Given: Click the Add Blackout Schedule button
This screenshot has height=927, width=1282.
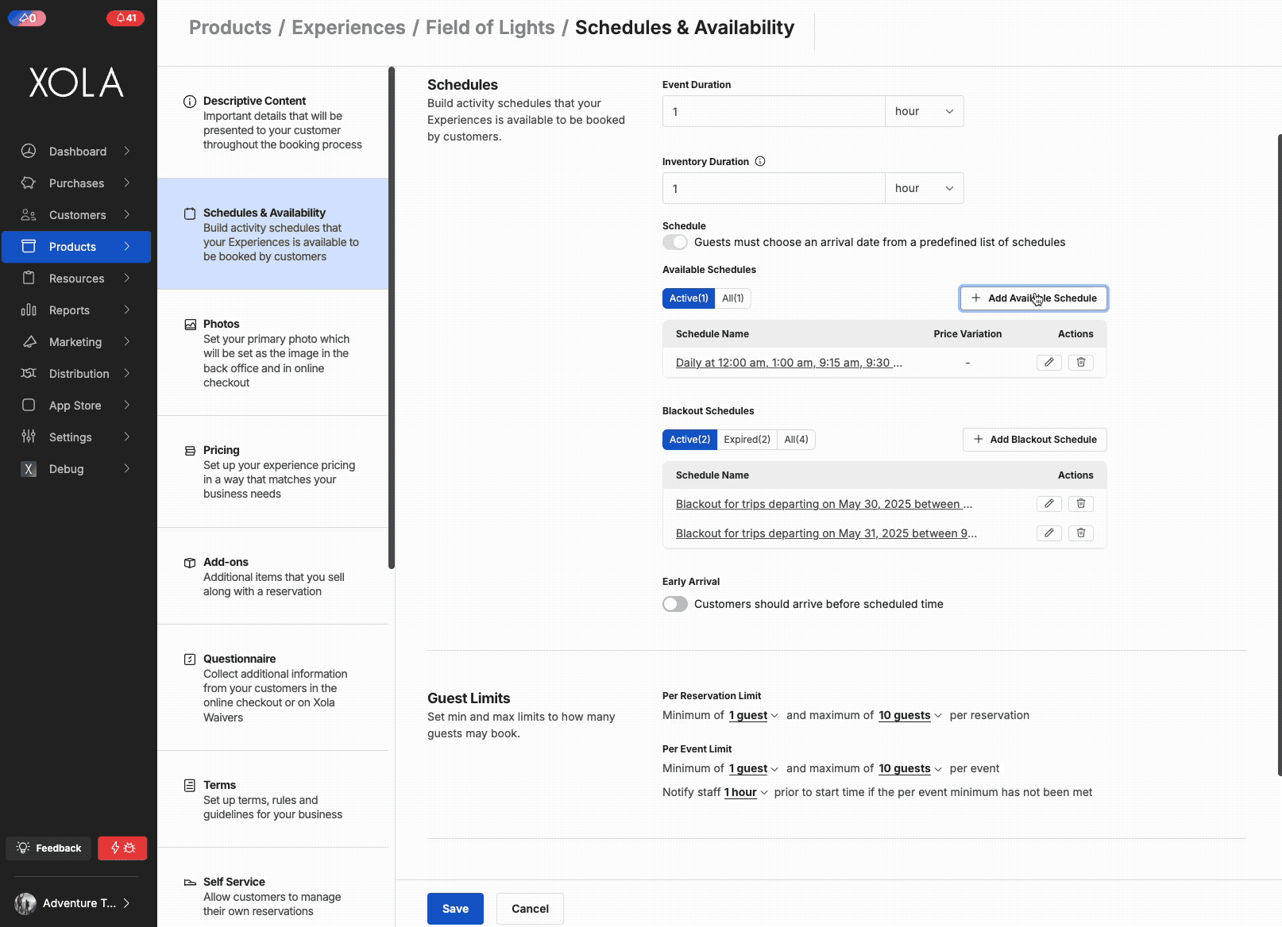Looking at the screenshot, I should (x=1035, y=440).
